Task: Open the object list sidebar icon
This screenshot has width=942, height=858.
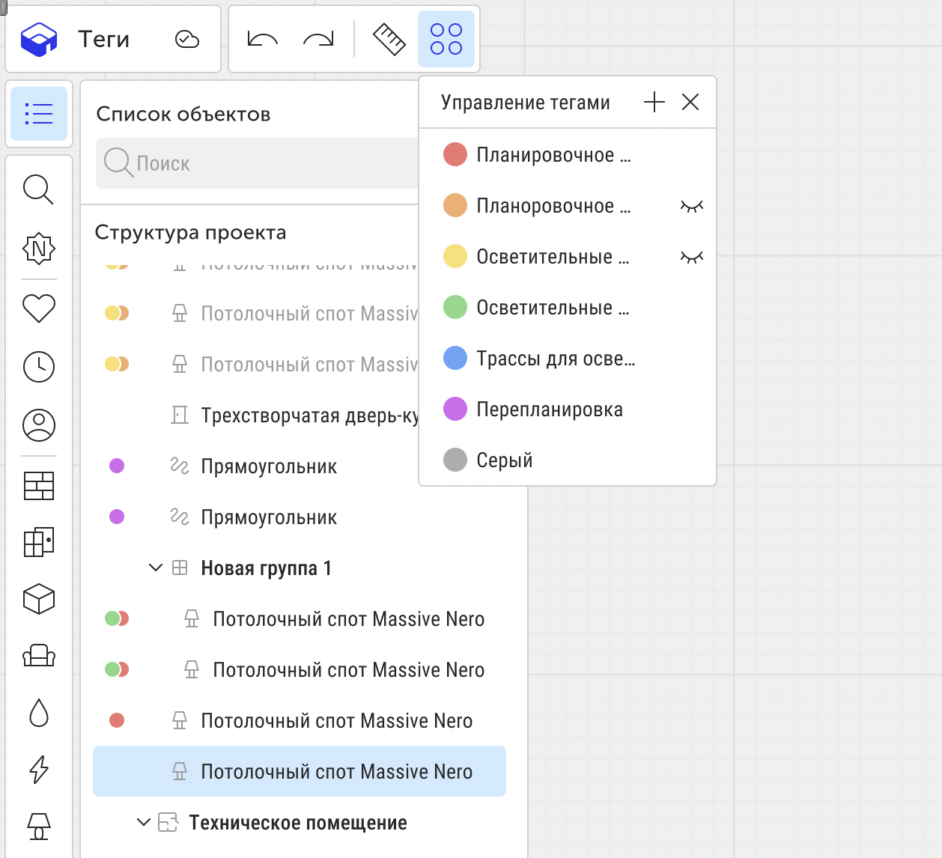Action: pos(39,114)
